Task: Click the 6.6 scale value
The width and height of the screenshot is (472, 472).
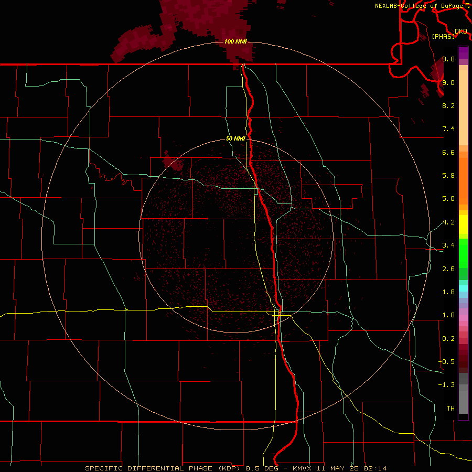Action: (448, 152)
